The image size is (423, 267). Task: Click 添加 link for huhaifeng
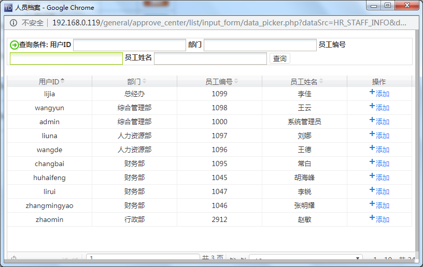(383, 178)
